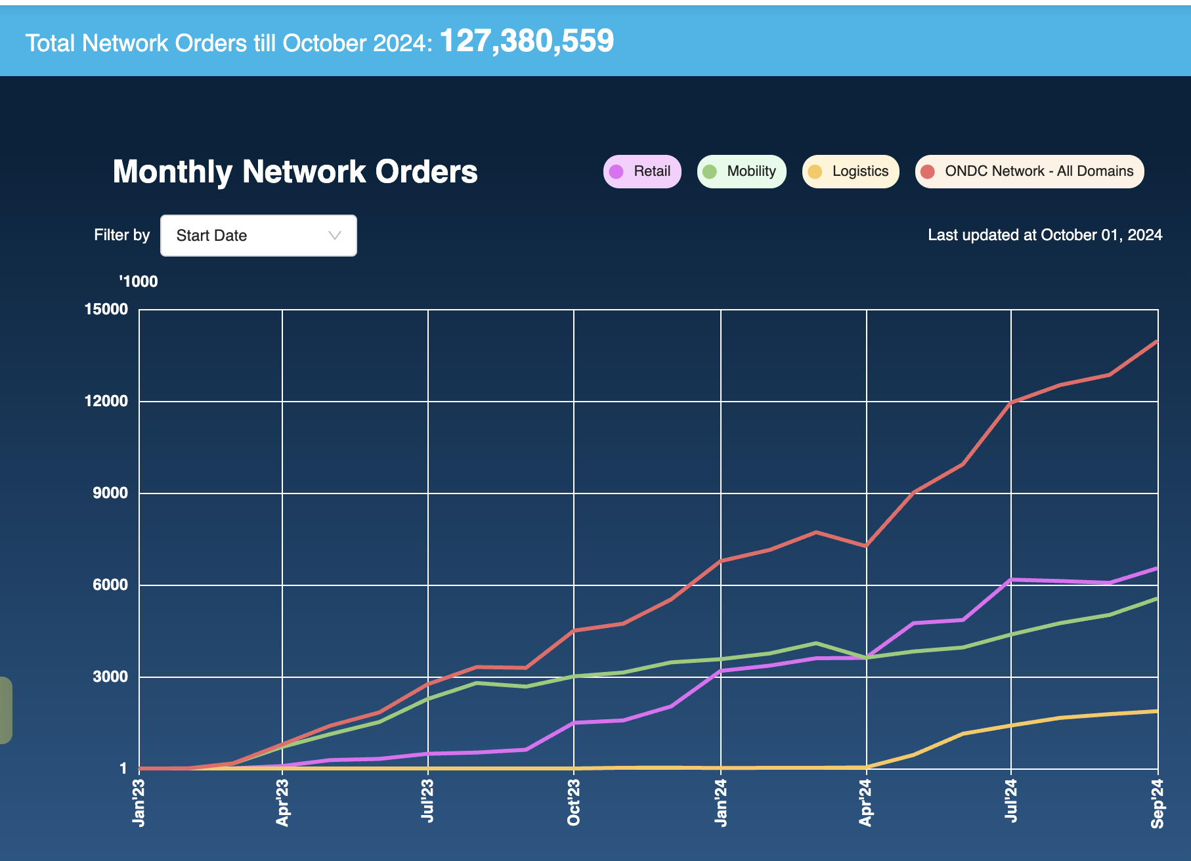
Task: Click the Jan'24 x-axis label
Action: coord(721,803)
